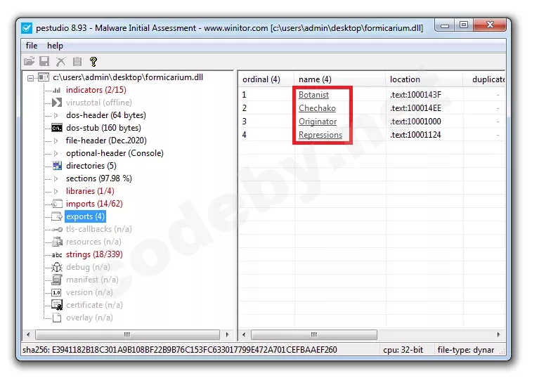Screen dimensions: 539x378
Task: Click exports table scrollbar left arrow
Action: point(244,334)
